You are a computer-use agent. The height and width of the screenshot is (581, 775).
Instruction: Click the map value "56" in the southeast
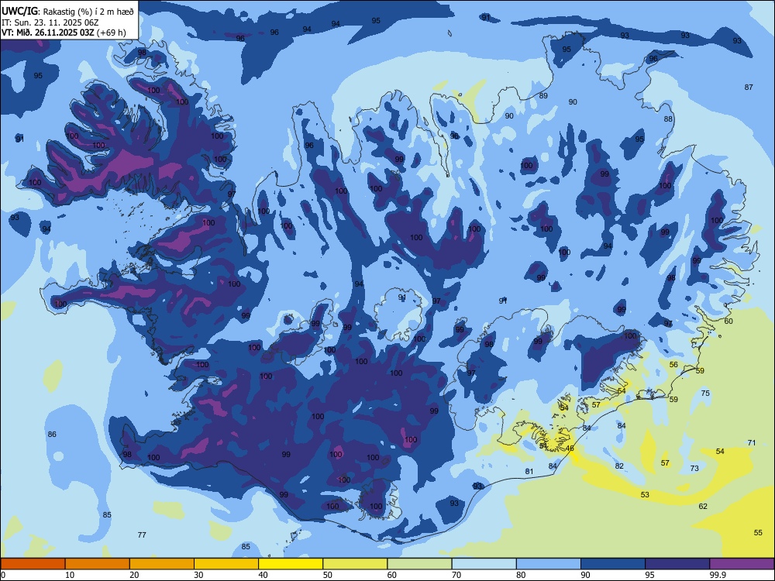(x=673, y=364)
